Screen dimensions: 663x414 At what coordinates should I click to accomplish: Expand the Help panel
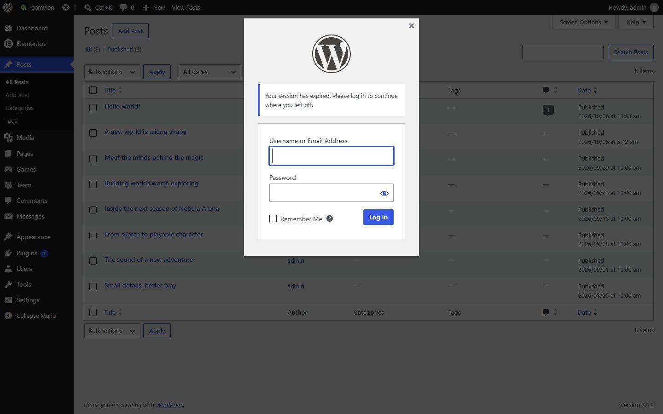636,22
